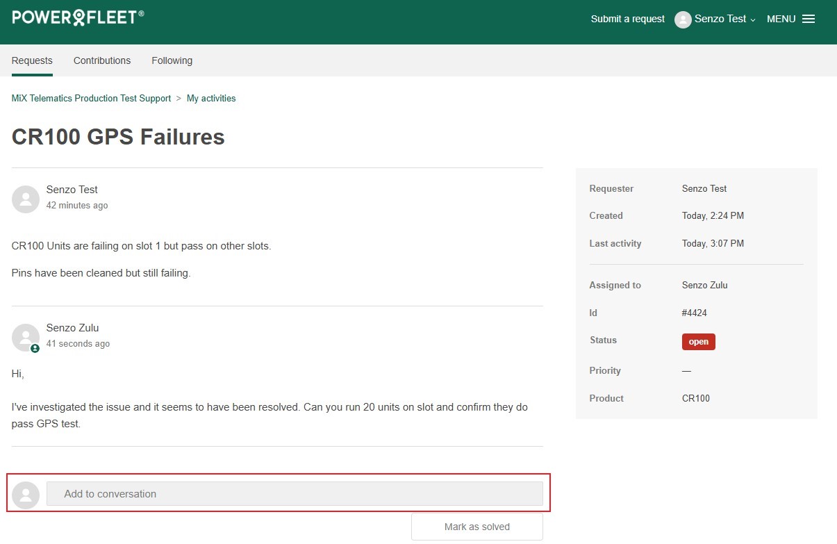Click Senzo Test's comment avatar
837x544 pixels.
pos(26,199)
